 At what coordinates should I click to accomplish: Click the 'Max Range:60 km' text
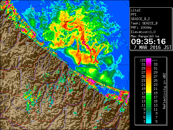coord(145,36)
